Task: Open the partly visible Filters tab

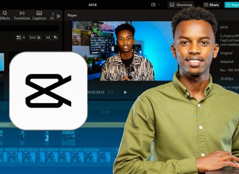Action: click(x=52, y=16)
